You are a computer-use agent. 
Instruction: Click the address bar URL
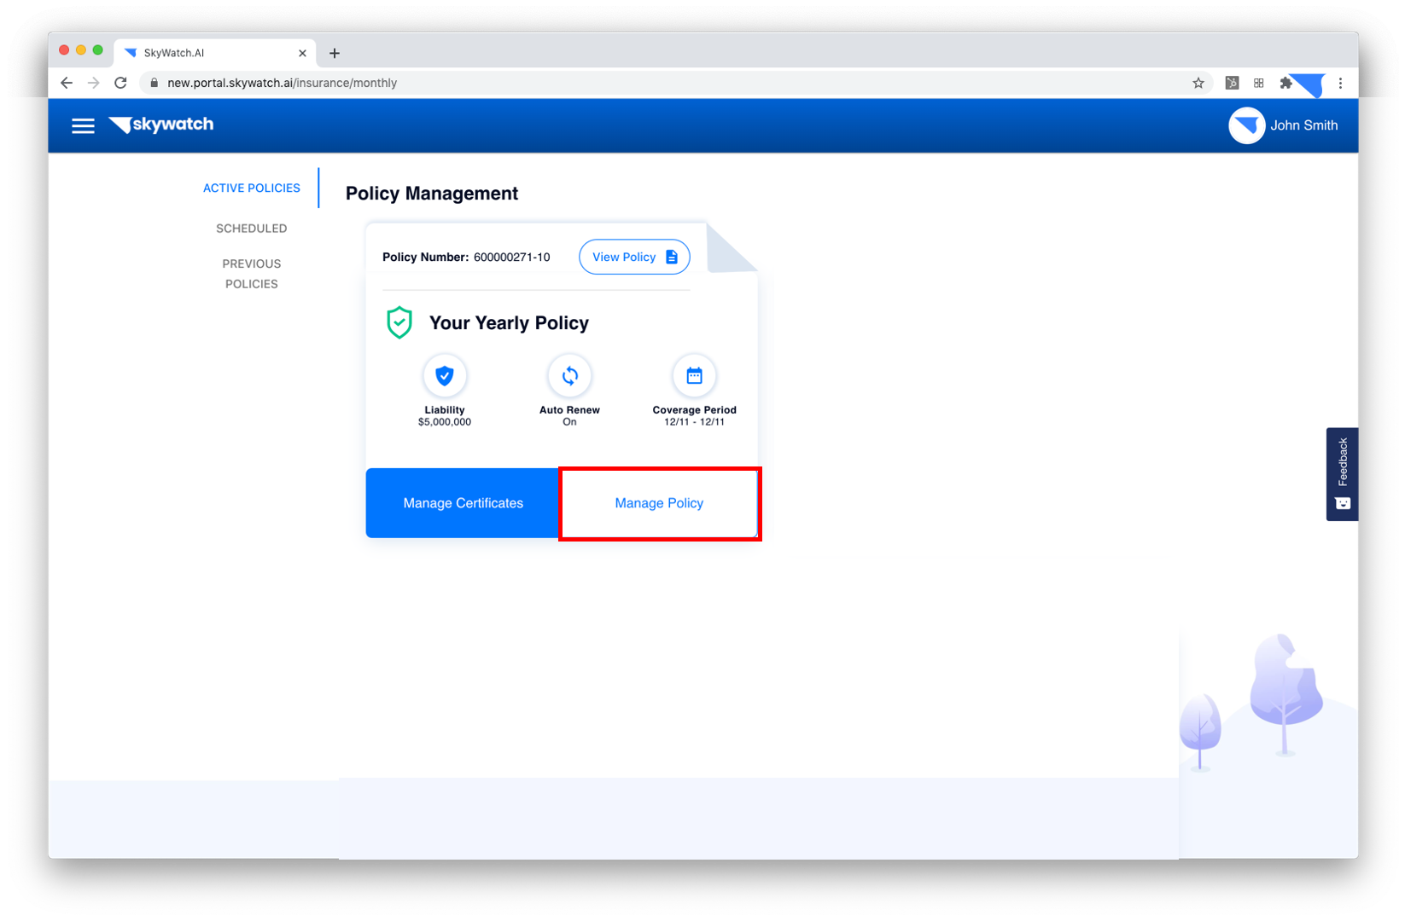tap(282, 83)
